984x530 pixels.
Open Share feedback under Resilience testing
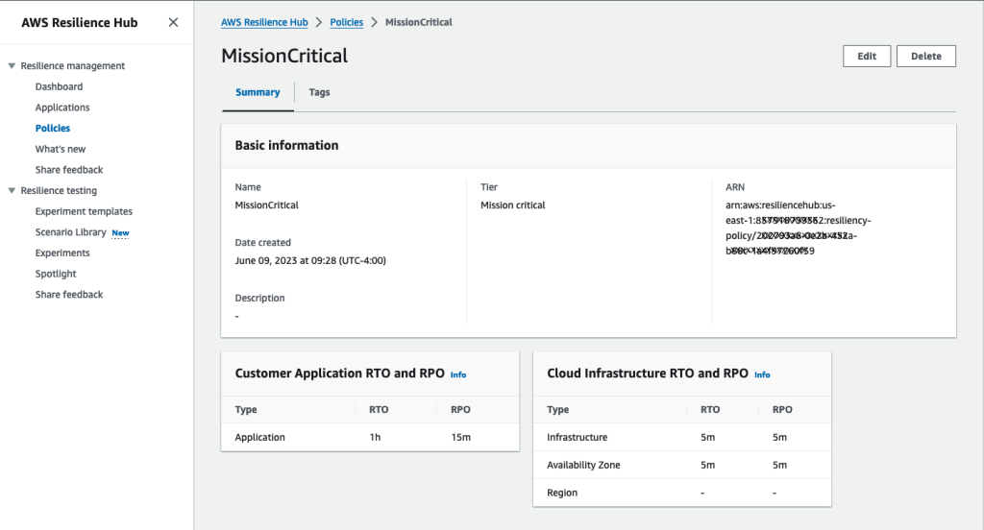pyautogui.click(x=69, y=294)
